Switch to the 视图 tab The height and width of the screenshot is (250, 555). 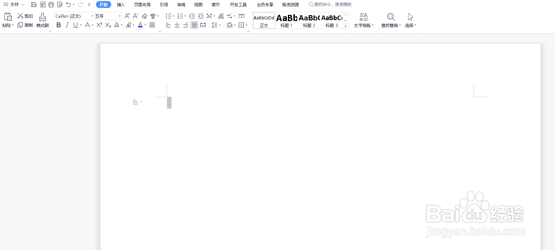(x=198, y=4)
